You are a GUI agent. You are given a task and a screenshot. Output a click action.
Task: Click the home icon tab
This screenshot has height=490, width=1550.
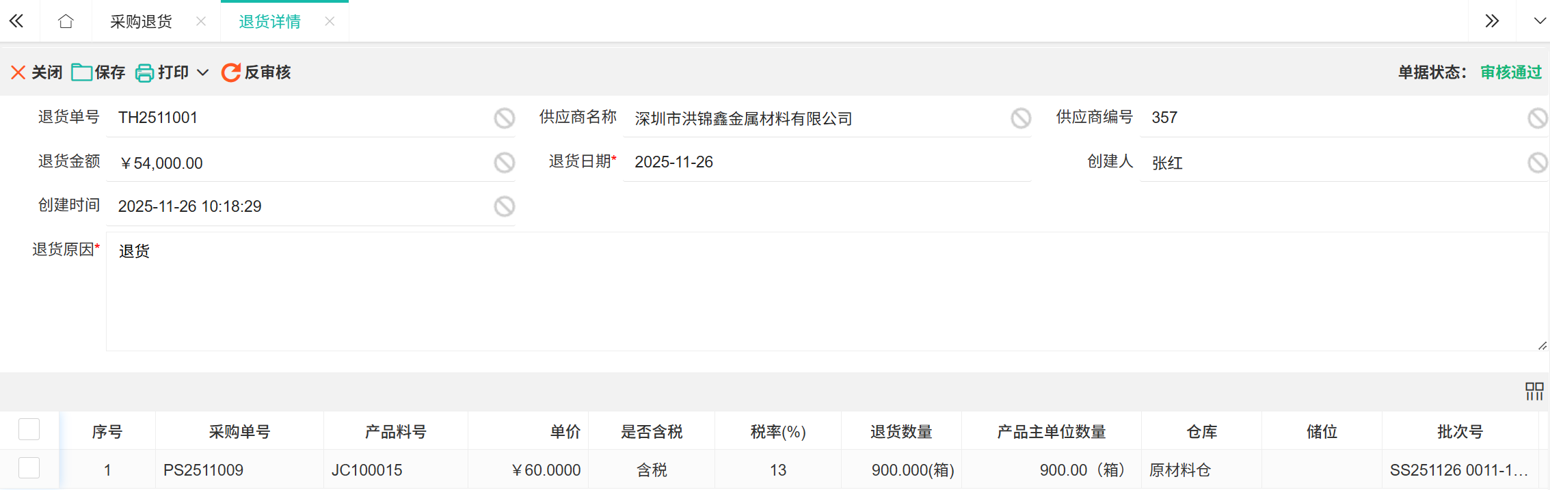[66, 21]
